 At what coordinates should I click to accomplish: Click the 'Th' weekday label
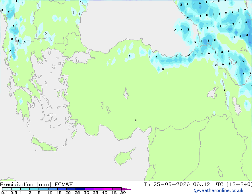pyautogui.click(x=147, y=184)
